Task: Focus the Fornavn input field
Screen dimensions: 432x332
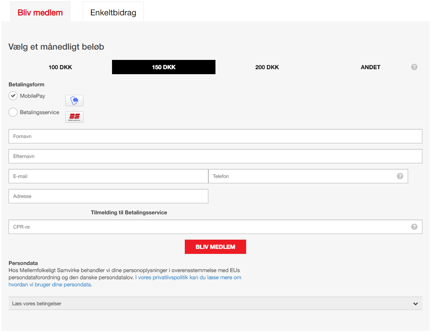Action: [215, 136]
